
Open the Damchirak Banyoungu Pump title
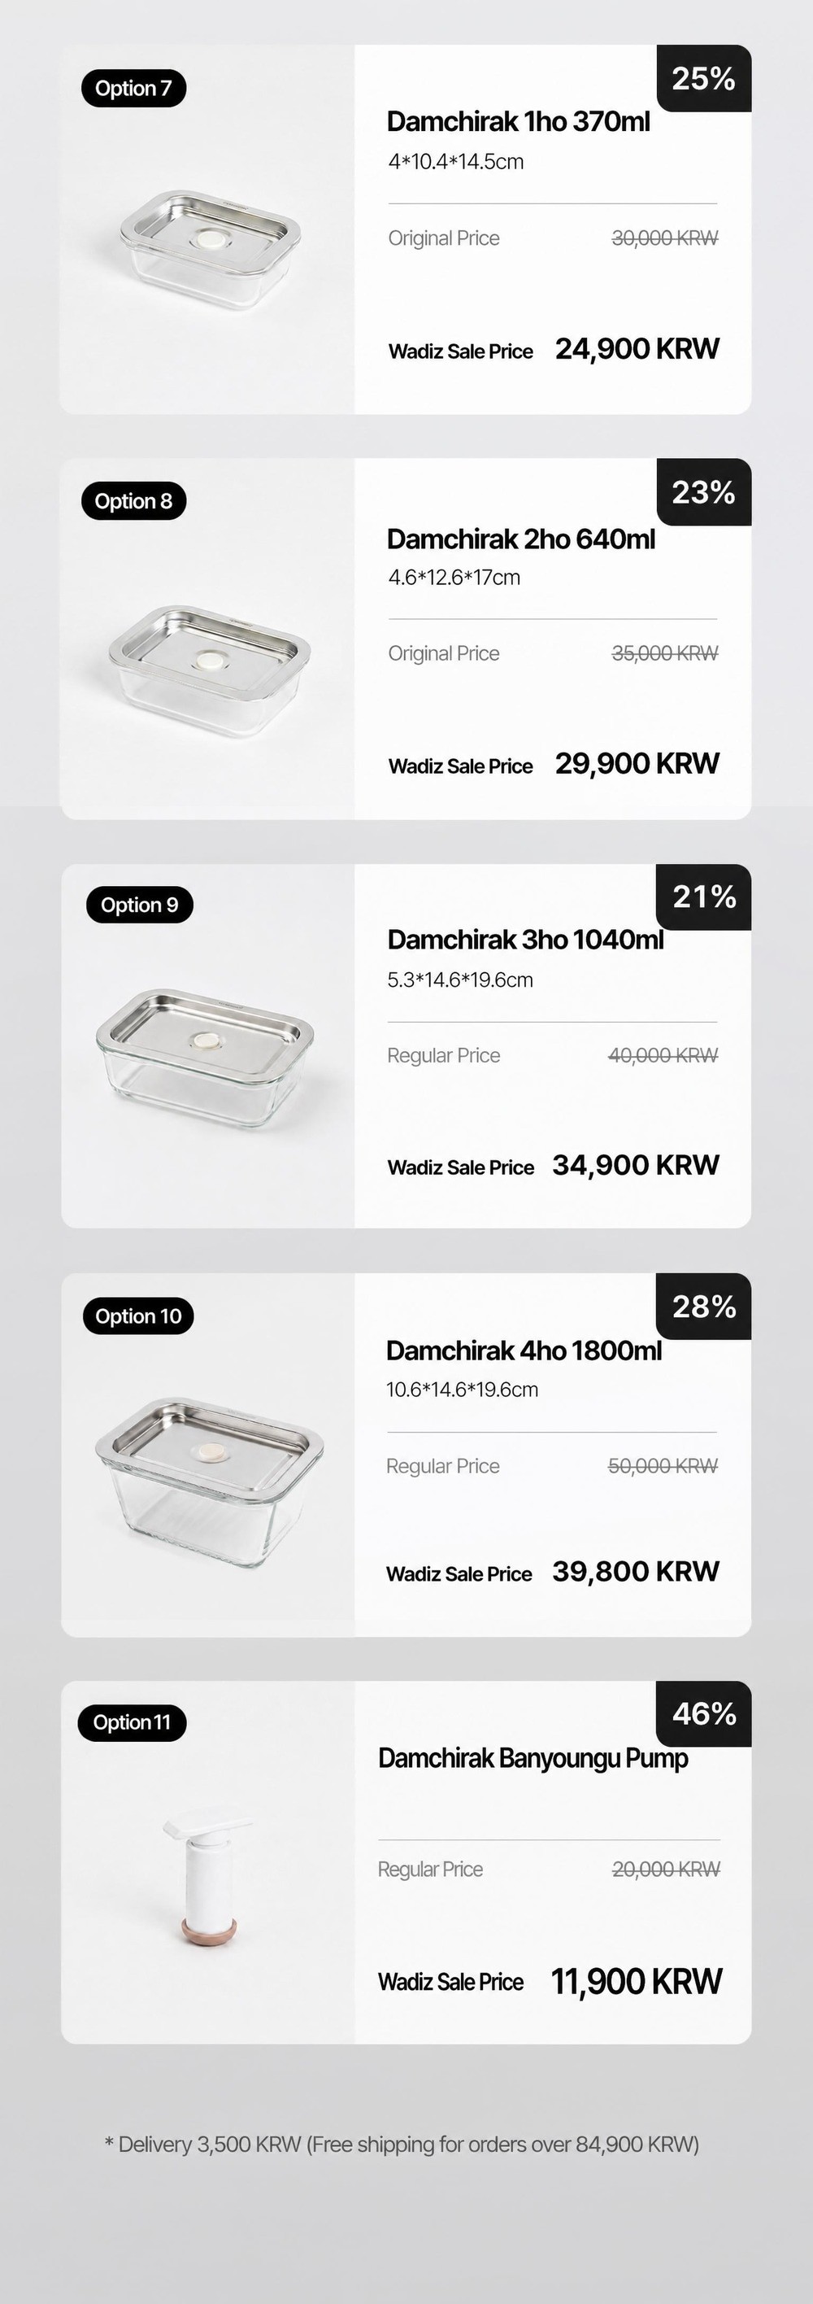pyautogui.click(x=533, y=1758)
